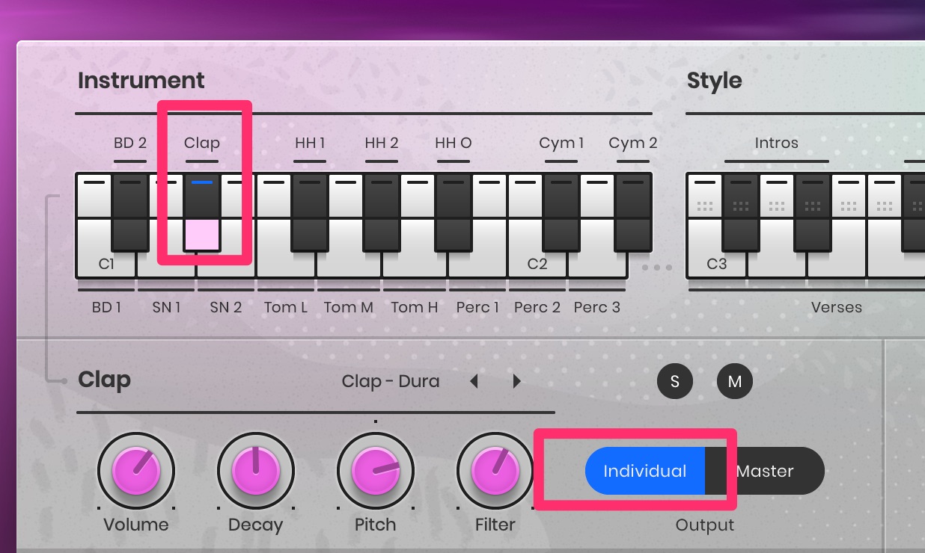This screenshot has height=553, width=925.
Task: Select previous Clap sample with left arrow
Action: point(474,382)
